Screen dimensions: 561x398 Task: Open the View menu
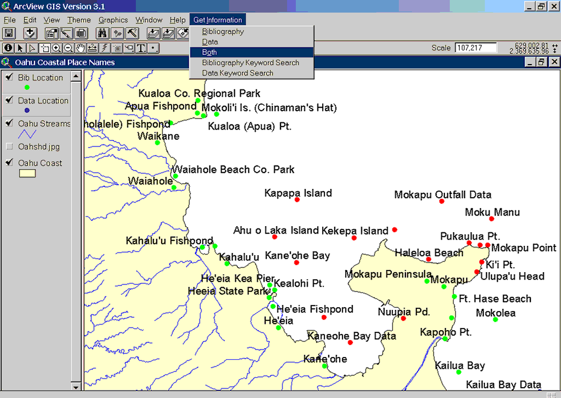tap(52, 20)
